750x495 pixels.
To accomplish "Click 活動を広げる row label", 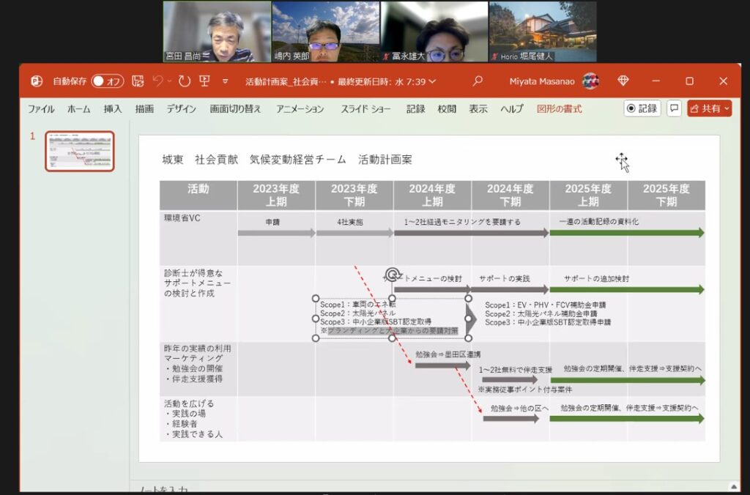I will pos(189,403).
